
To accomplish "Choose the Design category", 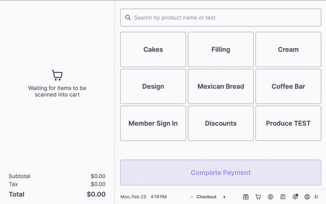I will (x=153, y=86).
